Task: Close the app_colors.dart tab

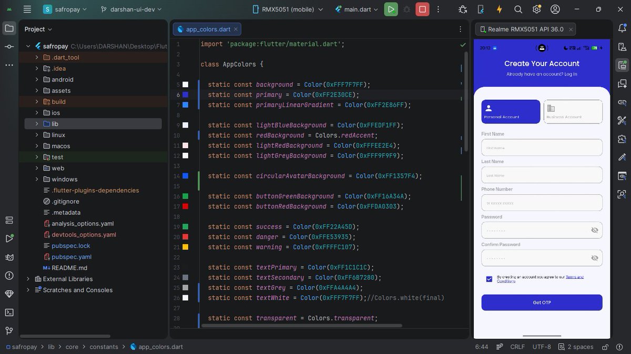Action: (236, 29)
